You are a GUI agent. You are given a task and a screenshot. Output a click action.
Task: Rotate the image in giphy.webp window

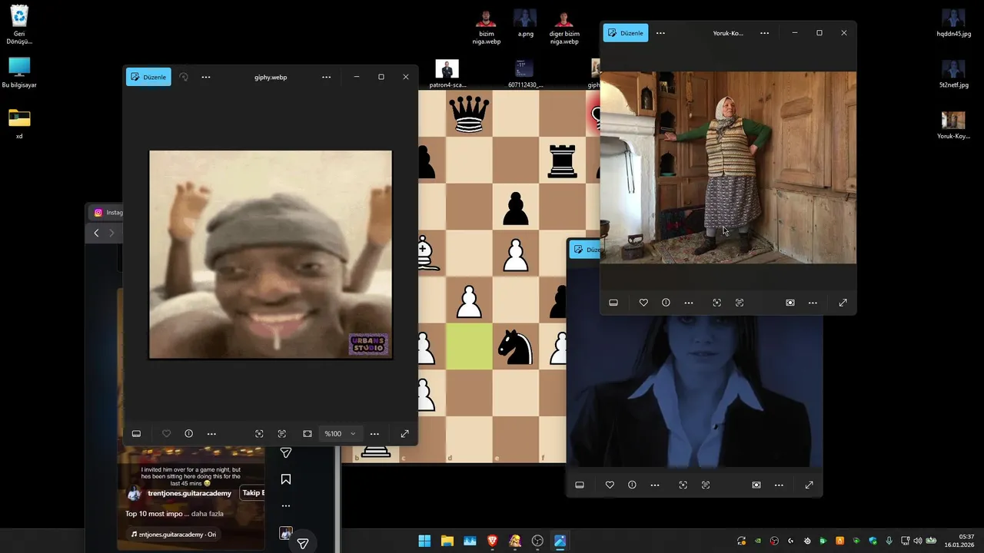184,77
